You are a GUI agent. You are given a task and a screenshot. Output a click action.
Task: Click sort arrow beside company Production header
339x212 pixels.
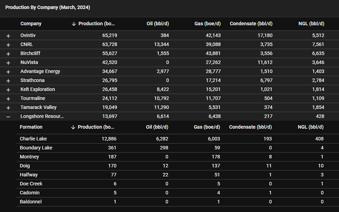coord(74,24)
